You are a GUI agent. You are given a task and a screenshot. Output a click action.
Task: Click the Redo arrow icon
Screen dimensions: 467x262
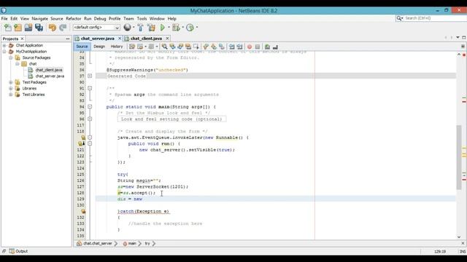(63, 28)
